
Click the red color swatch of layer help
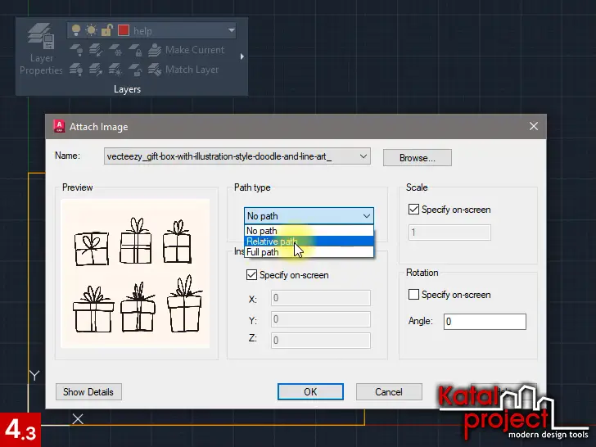pos(124,30)
